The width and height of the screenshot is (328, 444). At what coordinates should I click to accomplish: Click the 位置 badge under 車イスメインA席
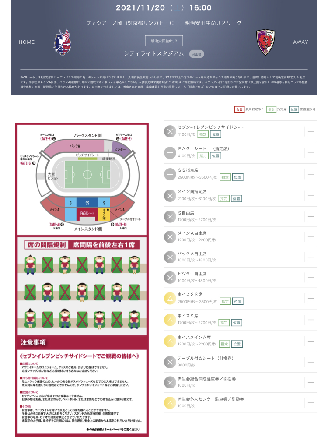pos(237,344)
